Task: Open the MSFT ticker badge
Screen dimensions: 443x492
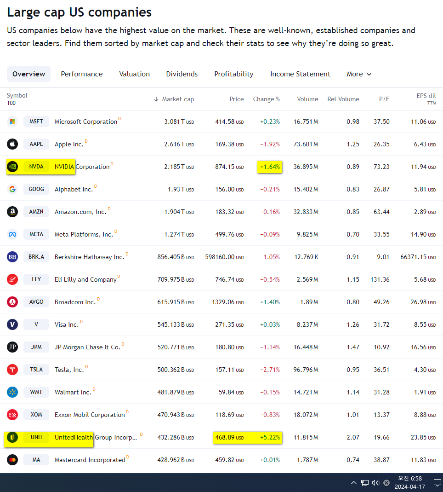Action: 36,122
